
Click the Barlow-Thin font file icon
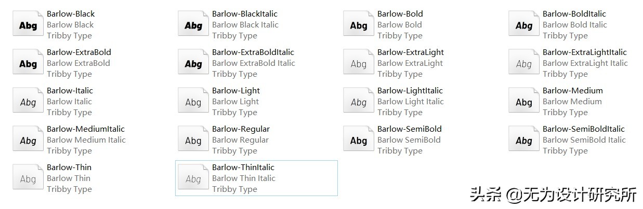28,178
